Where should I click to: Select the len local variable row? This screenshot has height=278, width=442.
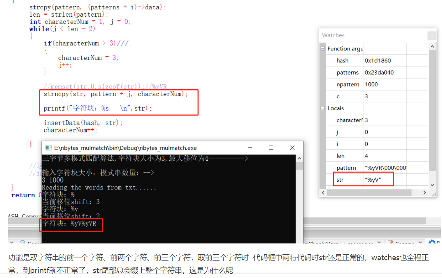(377, 156)
